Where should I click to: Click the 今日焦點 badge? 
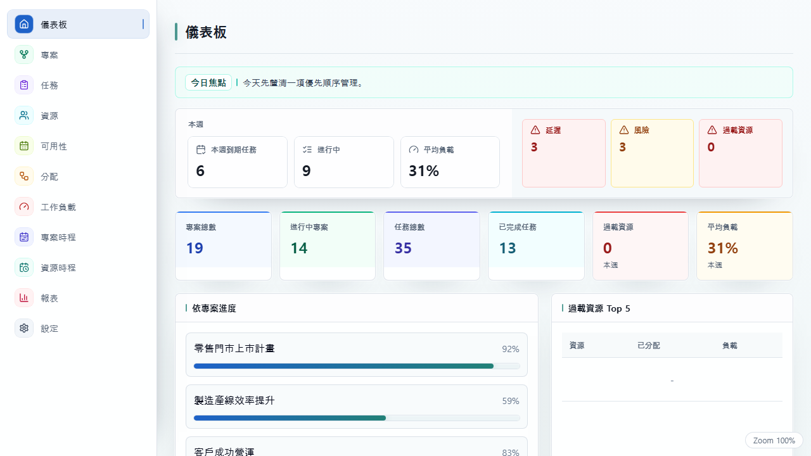pyautogui.click(x=208, y=82)
